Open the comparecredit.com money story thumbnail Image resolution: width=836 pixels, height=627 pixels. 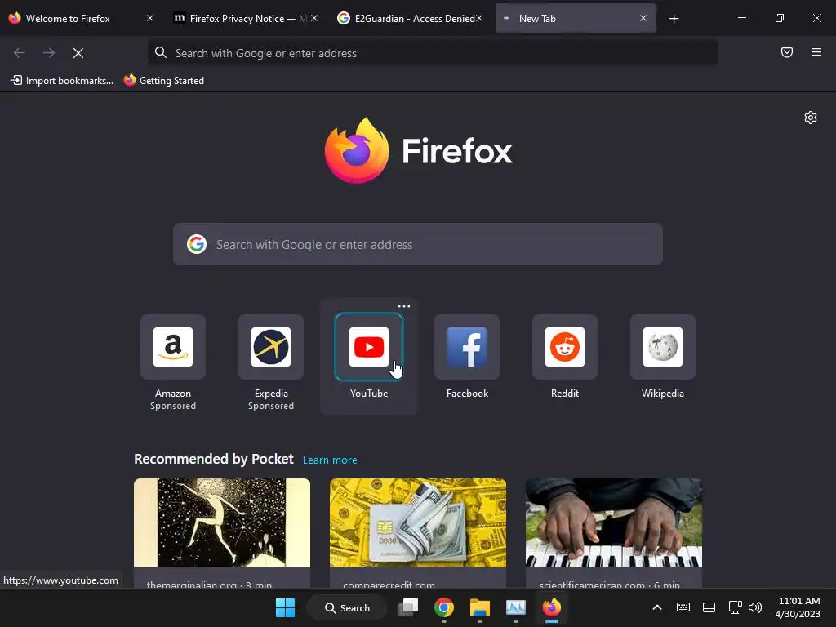coord(418,522)
